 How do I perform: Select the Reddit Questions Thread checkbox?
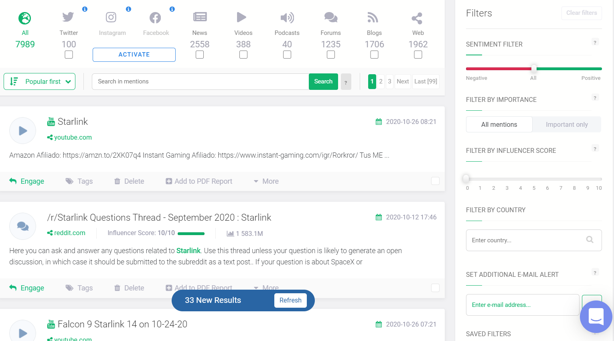pyautogui.click(x=435, y=288)
